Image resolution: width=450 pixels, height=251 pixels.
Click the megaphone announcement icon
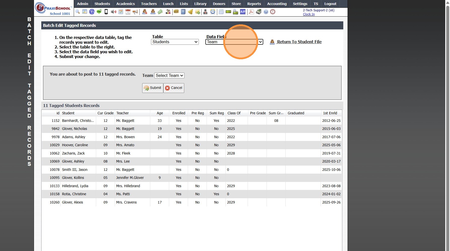click(x=135, y=12)
